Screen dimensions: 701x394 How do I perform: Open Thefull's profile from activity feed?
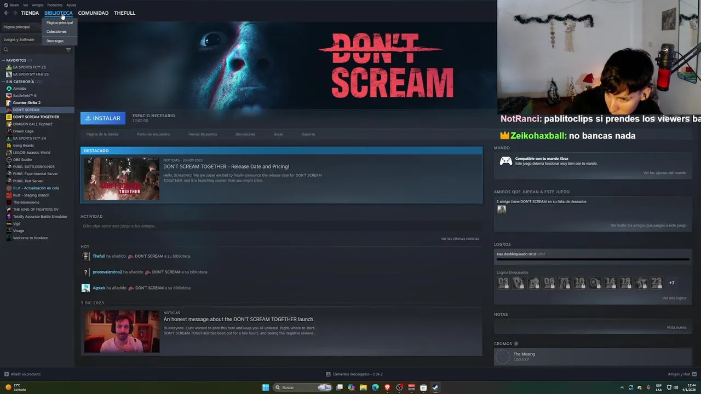(99, 256)
